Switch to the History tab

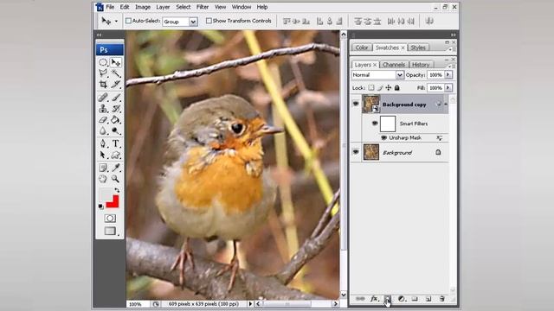coord(421,65)
